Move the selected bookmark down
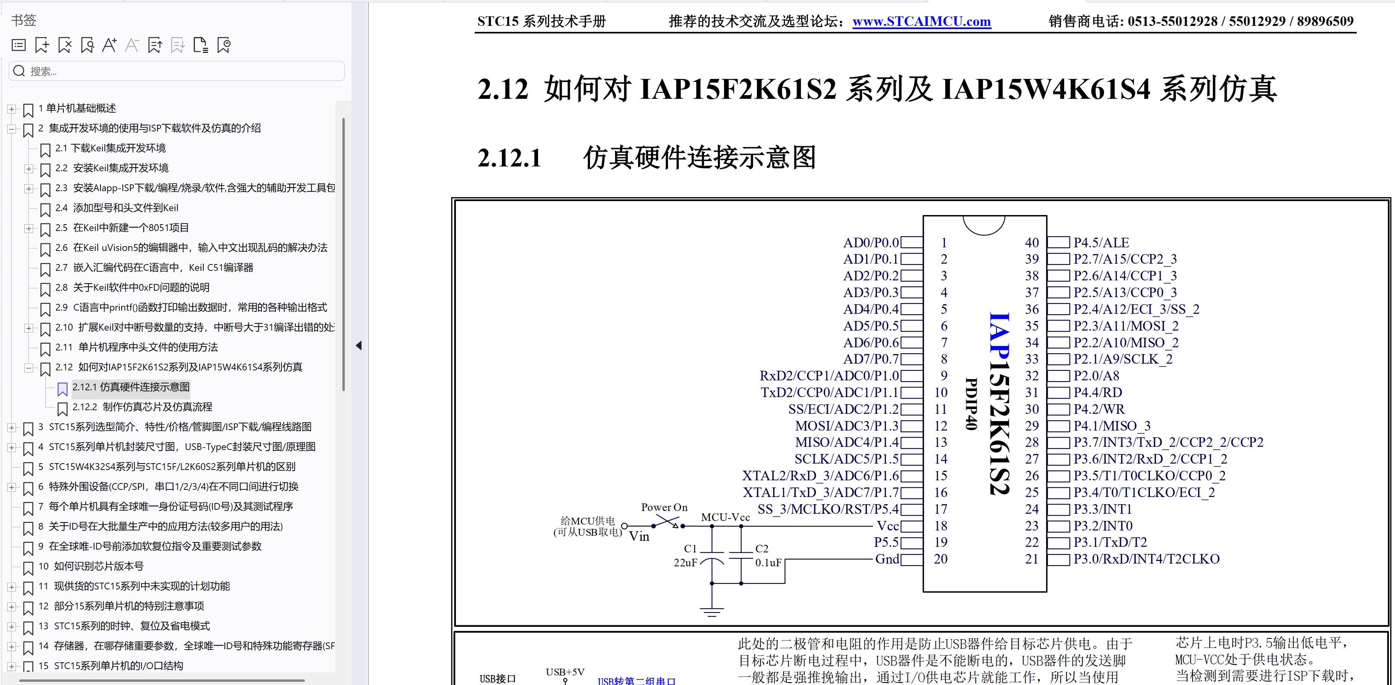The image size is (1395, 685). 179,45
